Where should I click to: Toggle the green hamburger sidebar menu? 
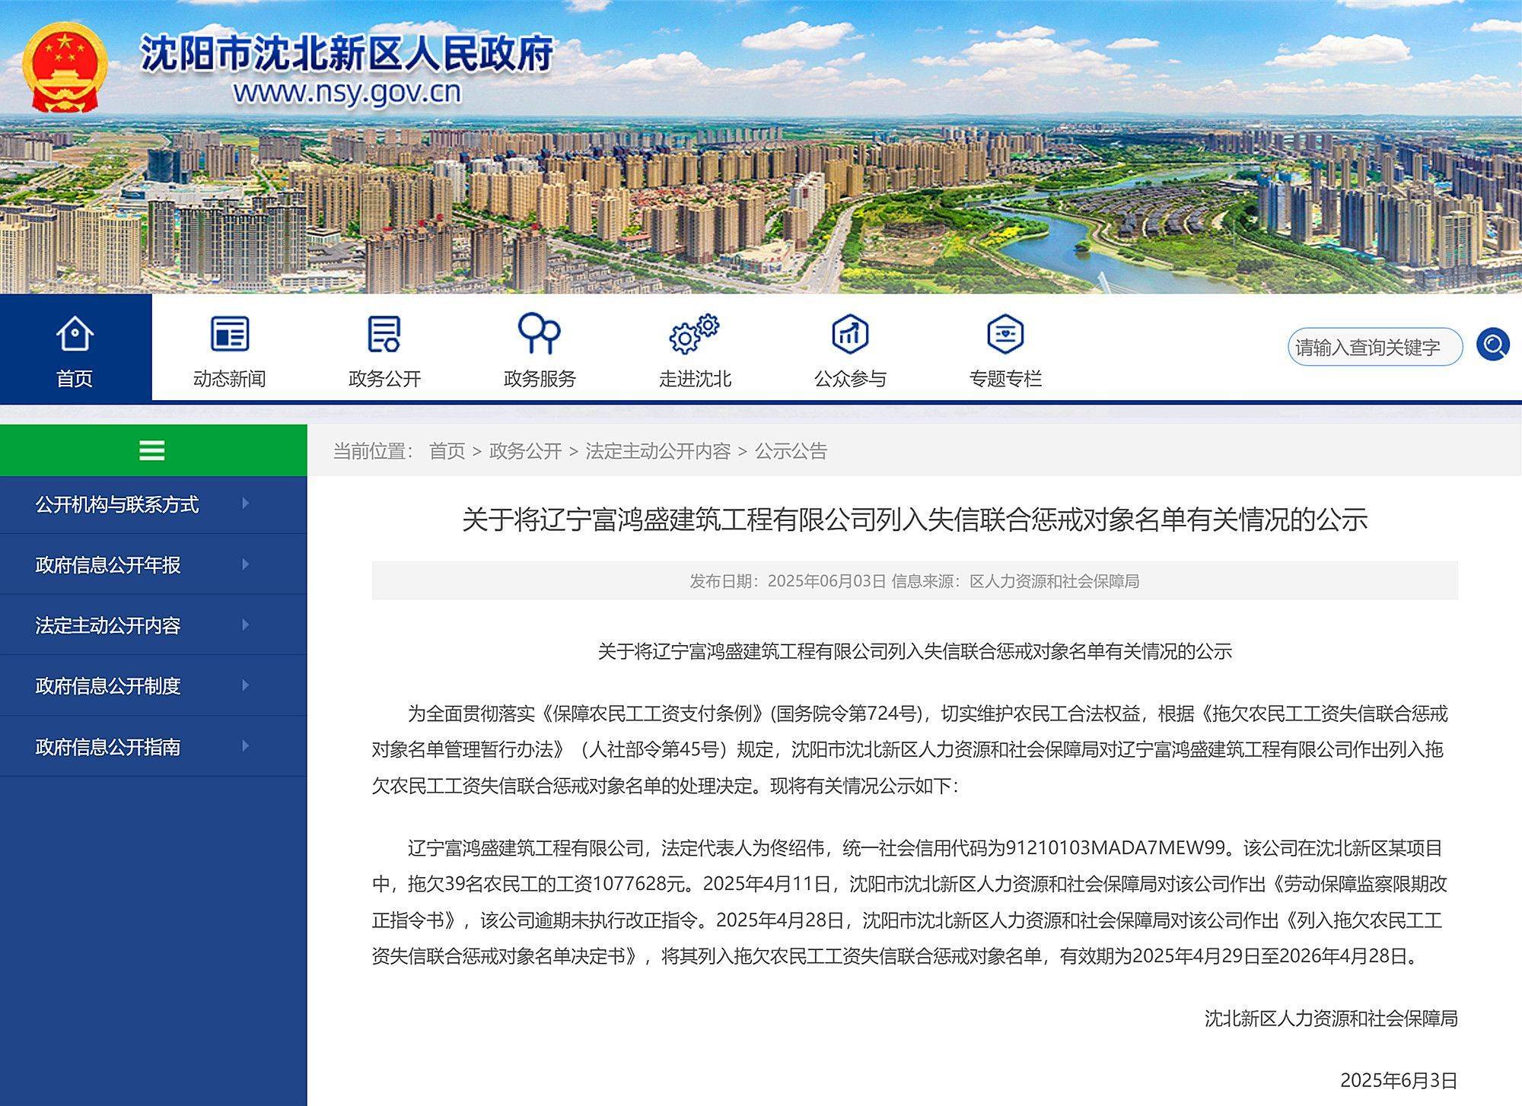click(152, 450)
